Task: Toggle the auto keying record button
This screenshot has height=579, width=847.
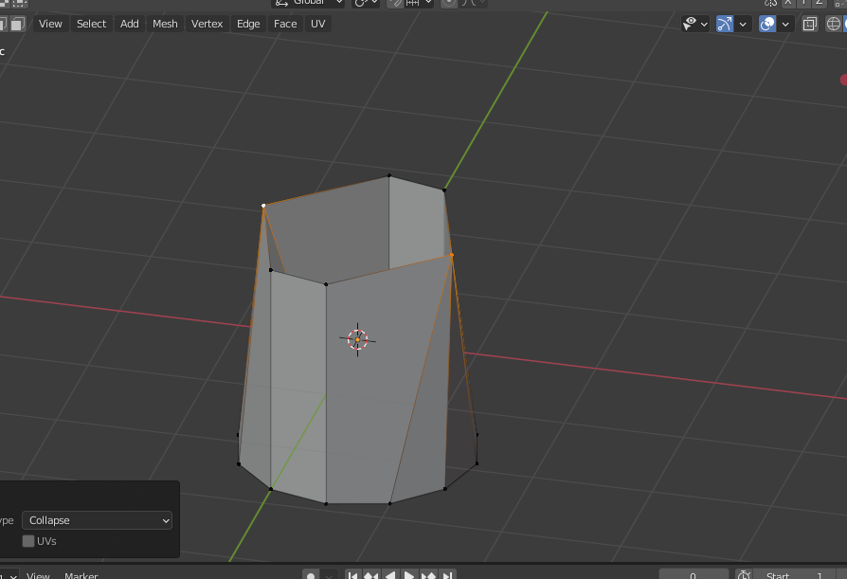Action: tap(311, 575)
